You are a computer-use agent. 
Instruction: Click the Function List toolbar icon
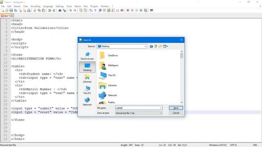[x=113, y=10]
